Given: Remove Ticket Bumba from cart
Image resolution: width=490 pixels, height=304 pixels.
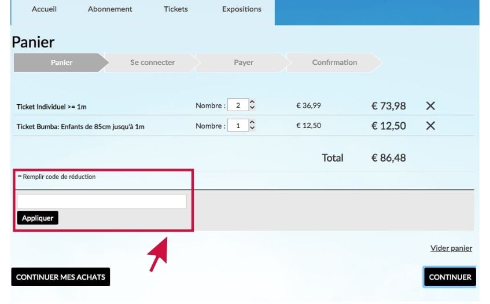Looking at the screenshot, I should pos(430,126).
